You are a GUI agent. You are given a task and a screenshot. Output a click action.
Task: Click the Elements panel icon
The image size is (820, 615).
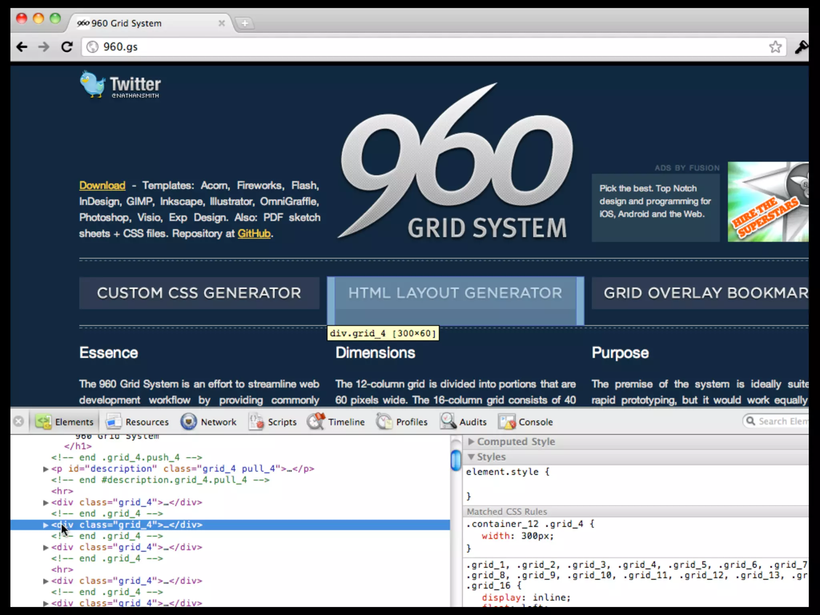click(x=43, y=422)
